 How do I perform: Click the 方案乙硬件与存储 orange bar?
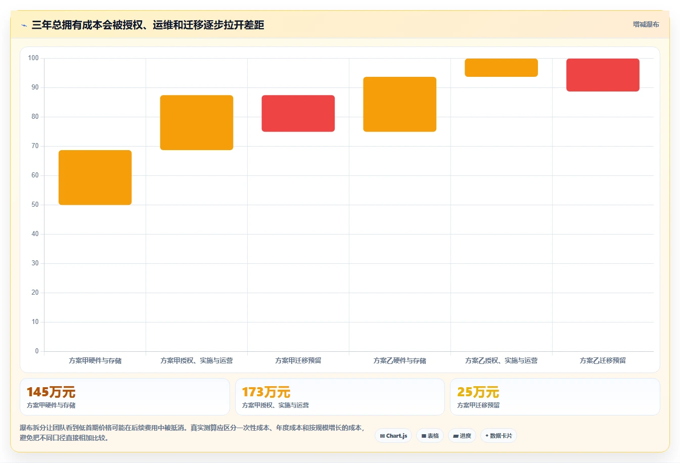(x=400, y=104)
